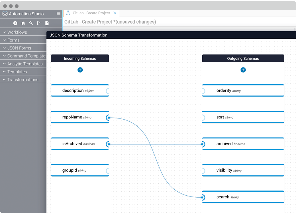Open the Forms section label

pyautogui.click(x=13, y=40)
